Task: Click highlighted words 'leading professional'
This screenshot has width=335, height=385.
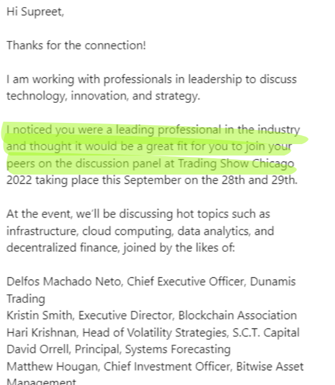Action: tap(159, 130)
